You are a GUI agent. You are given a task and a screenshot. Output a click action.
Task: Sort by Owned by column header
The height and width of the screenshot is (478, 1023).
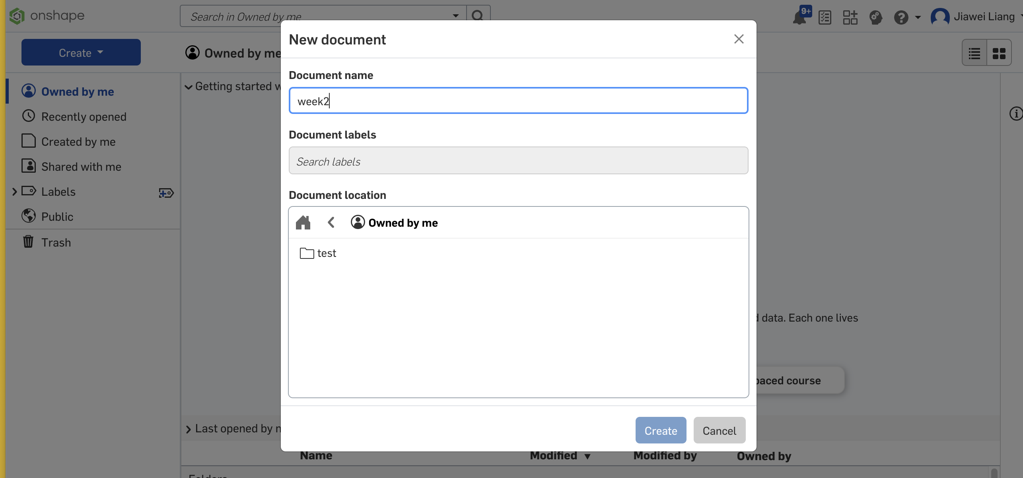pos(764,457)
